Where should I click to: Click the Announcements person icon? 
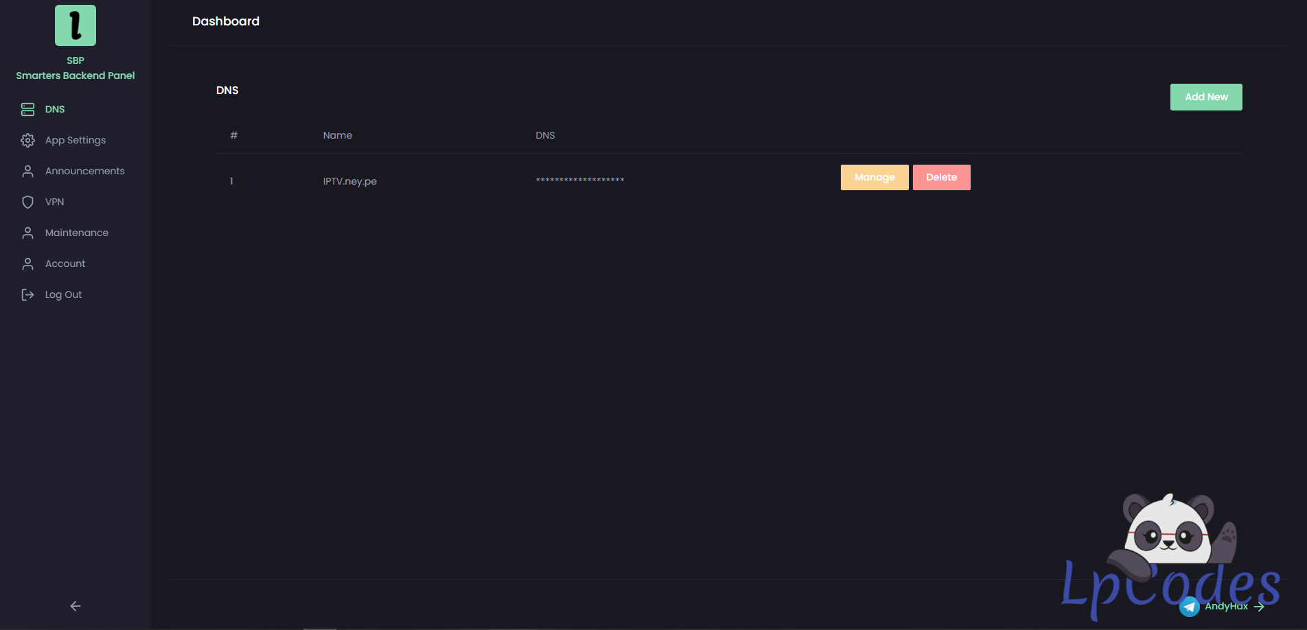coord(27,171)
